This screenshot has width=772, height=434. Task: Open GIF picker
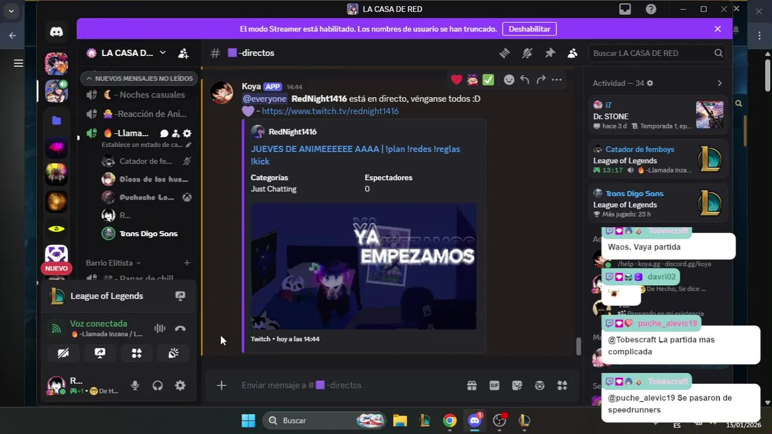point(495,385)
